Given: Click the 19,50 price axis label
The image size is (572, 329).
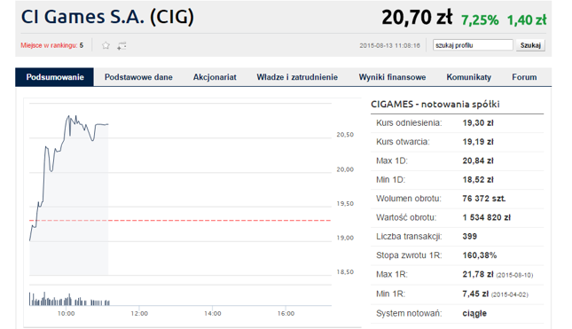Looking at the screenshot, I should point(345,204).
